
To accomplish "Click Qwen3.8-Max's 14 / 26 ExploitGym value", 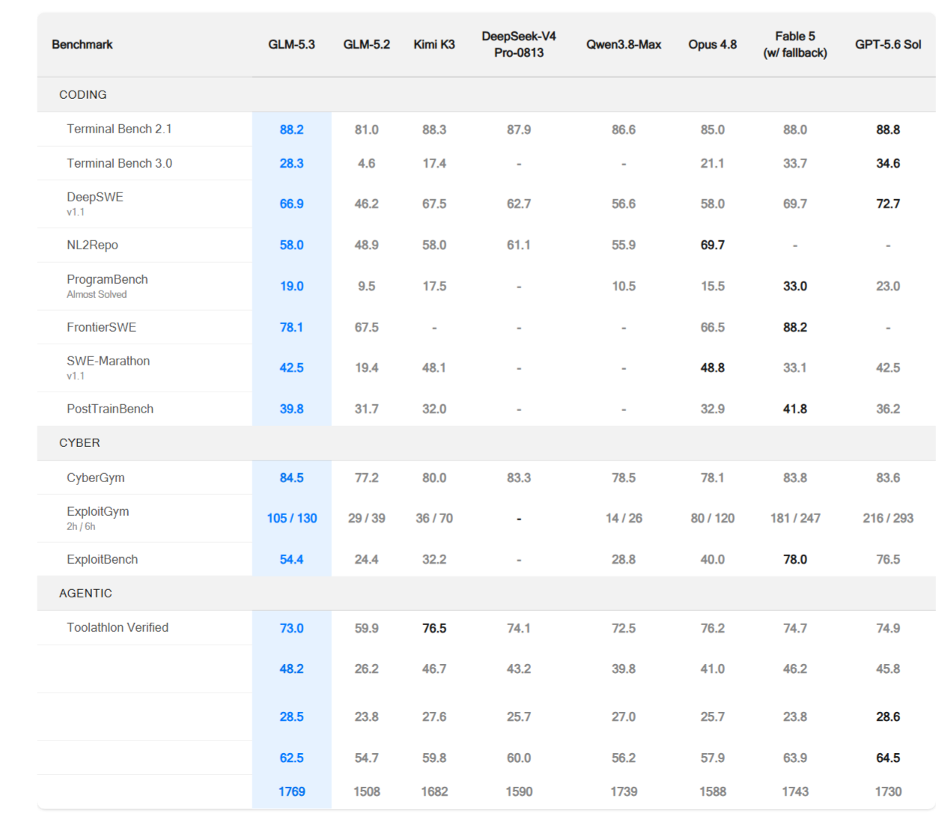I will coord(624,518).
